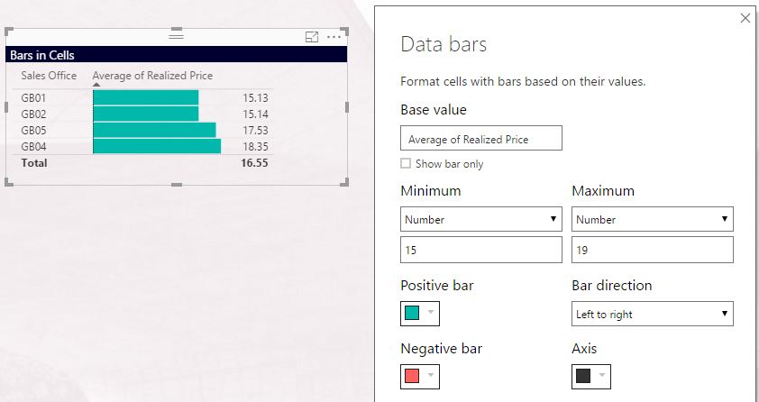Image resolution: width=759 pixels, height=402 pixels.
Task: Click the value 17.53
Action: coord(256,130)
